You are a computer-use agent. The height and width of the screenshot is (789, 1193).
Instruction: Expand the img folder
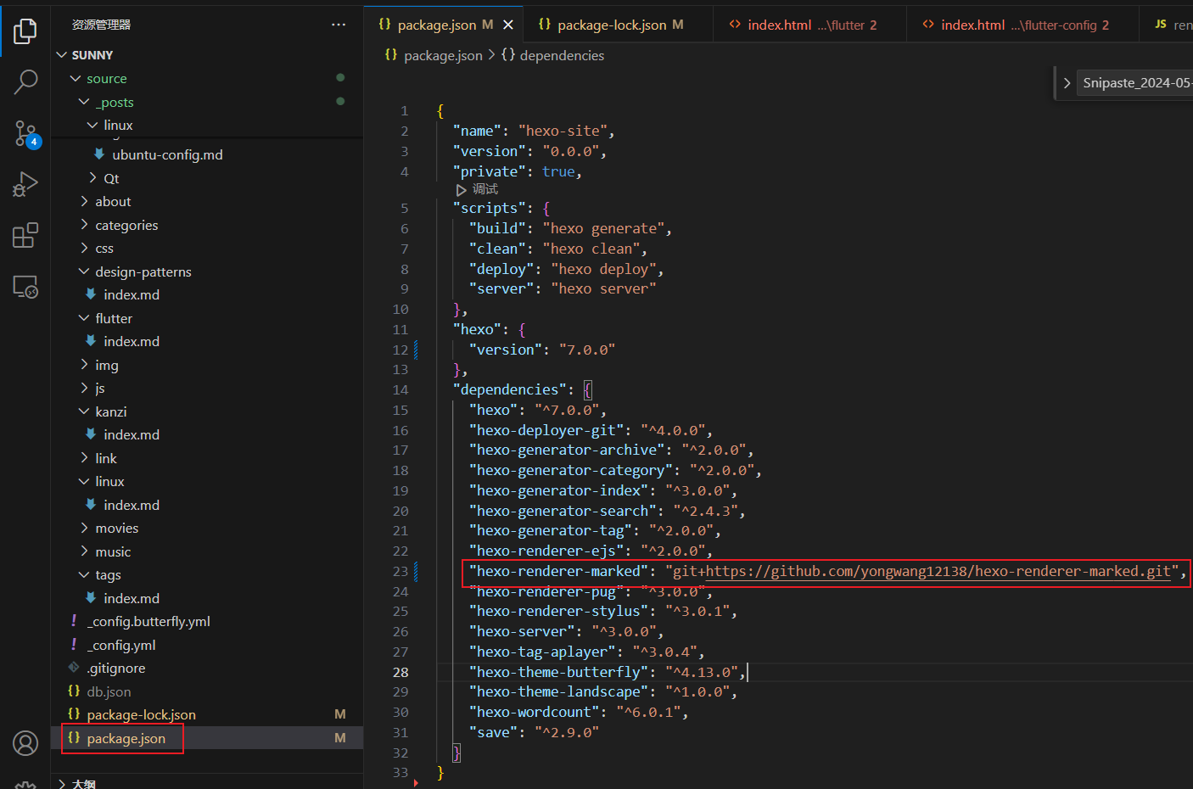tap(84, 365)
